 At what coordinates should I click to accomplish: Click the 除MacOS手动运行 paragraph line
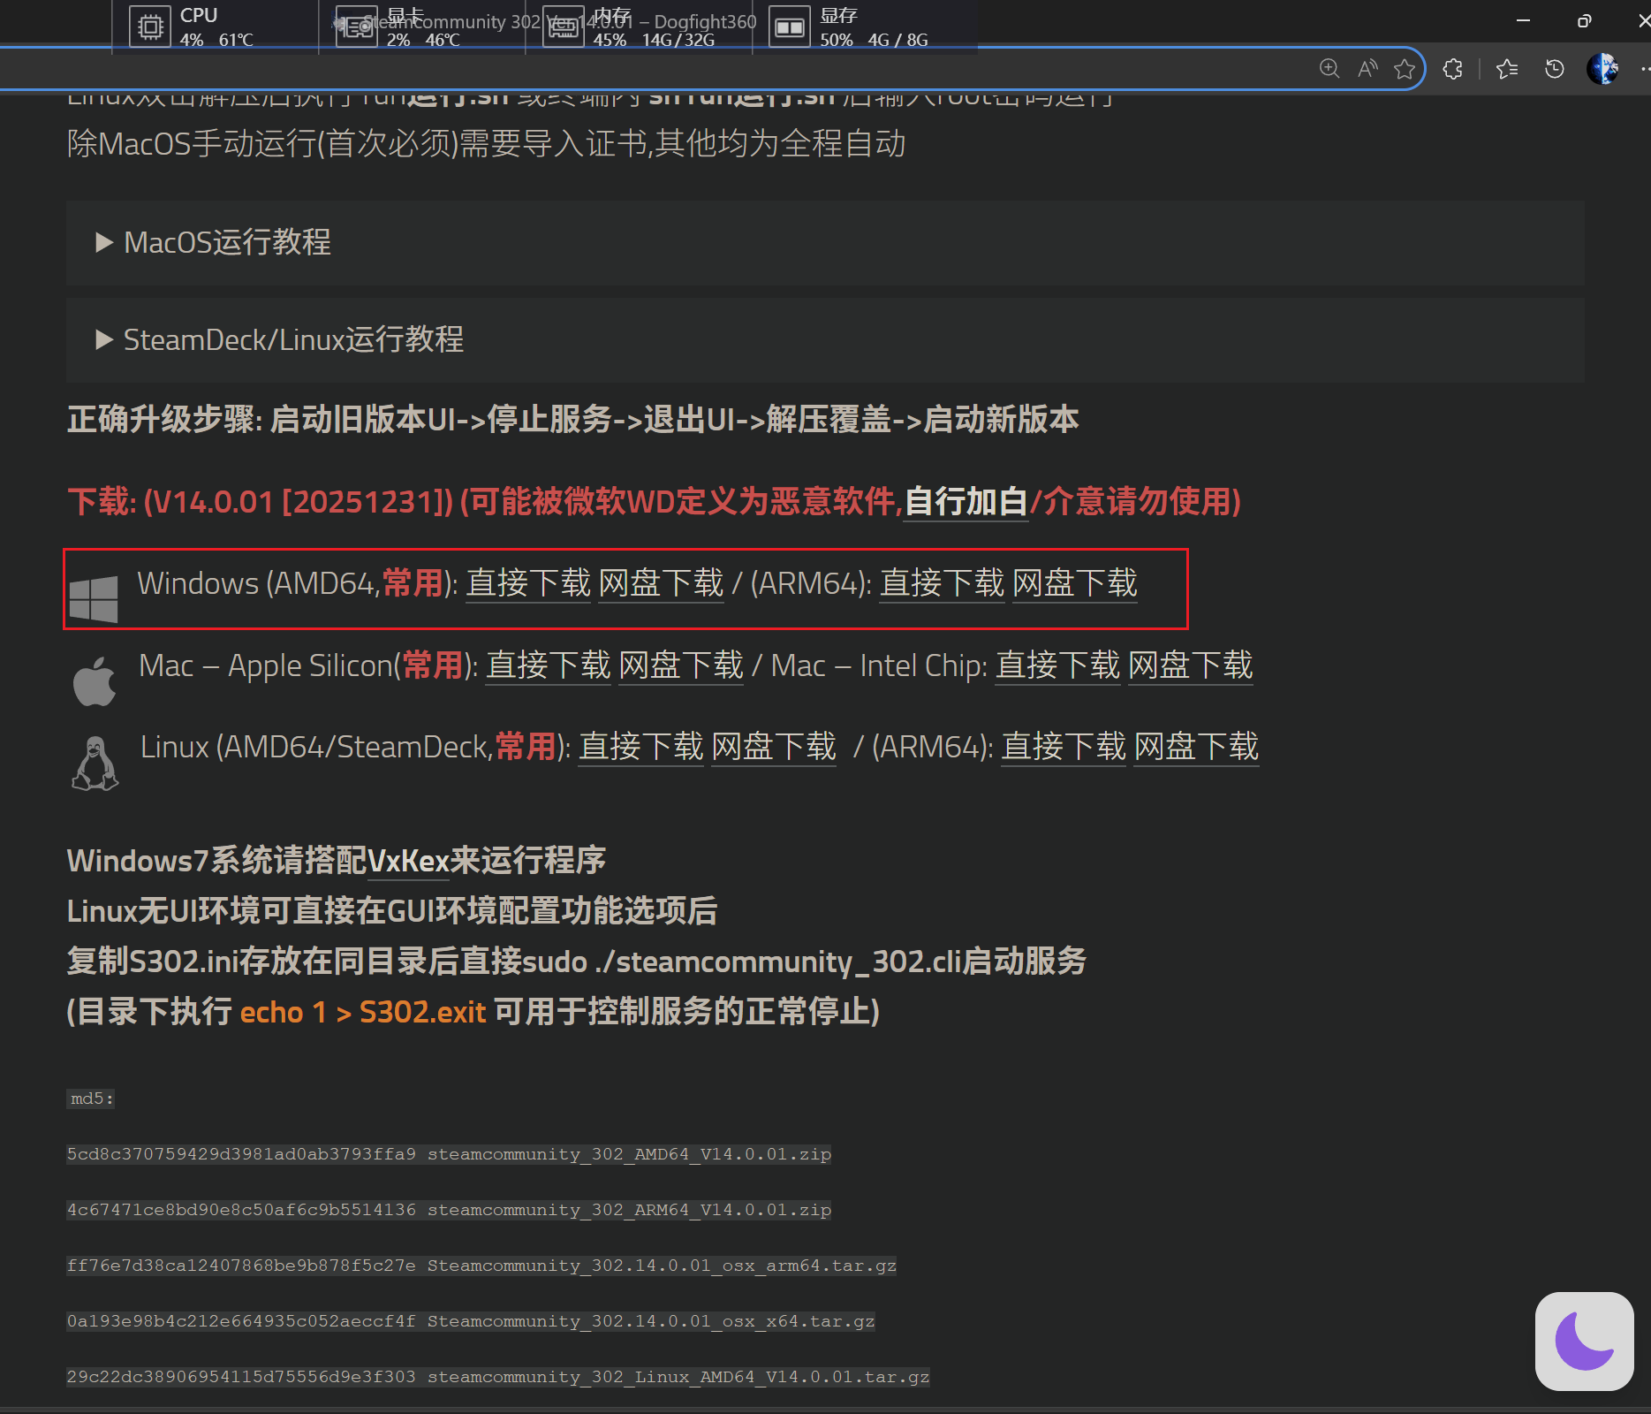[486, 143]
